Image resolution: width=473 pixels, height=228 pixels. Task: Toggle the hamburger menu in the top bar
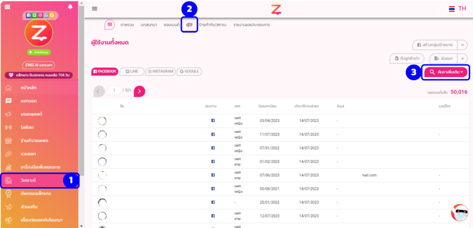[x=95, y=8]
